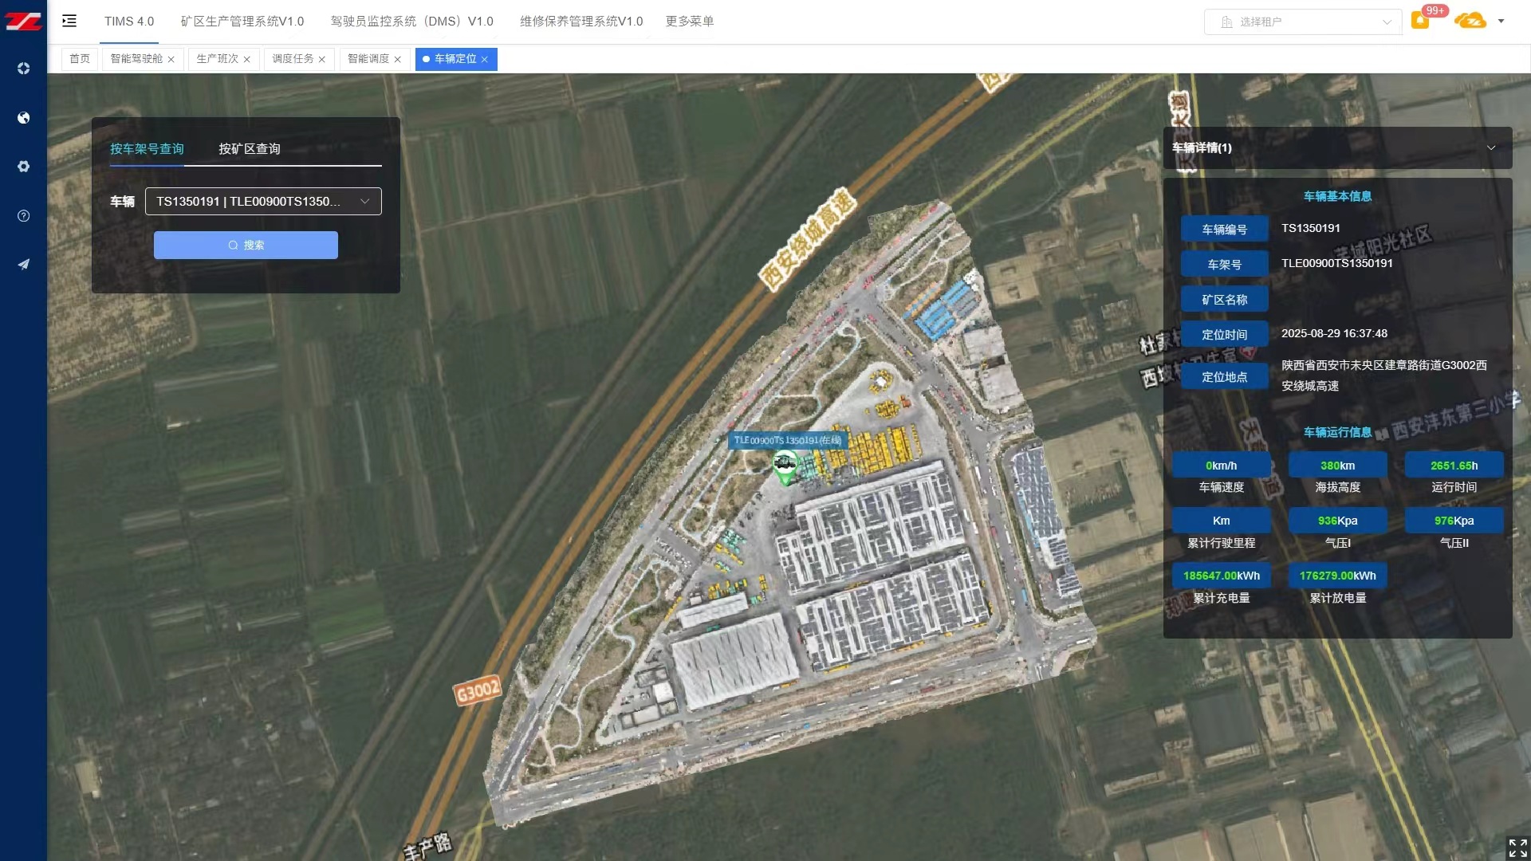1531x861 pixels.
Task: Click the 矿区名称 label button
Action: pyautogui.click(x=1224, y=300)
